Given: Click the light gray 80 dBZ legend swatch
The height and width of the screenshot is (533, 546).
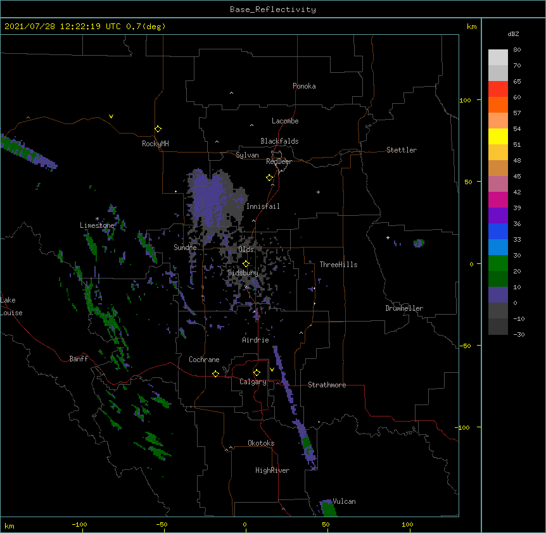Looking at the screenshot, I should pyautogui.click(x=498, y=57).
